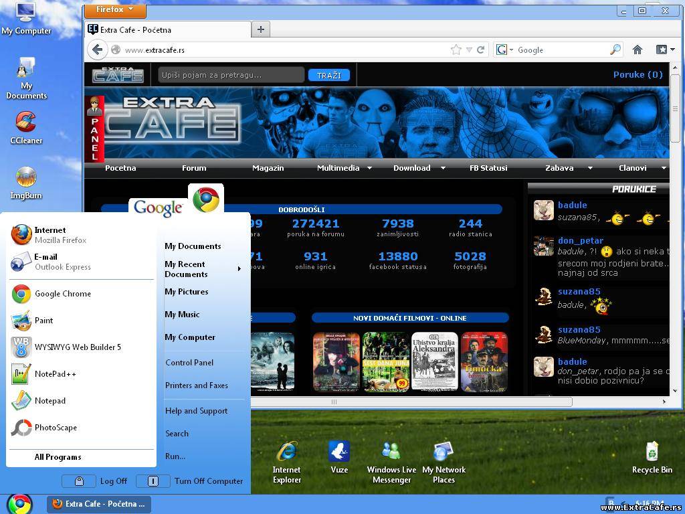The width and height of the screenshot is (685, 514).
Task: Click the red PANEL side tab
Action: coord(94,128)
